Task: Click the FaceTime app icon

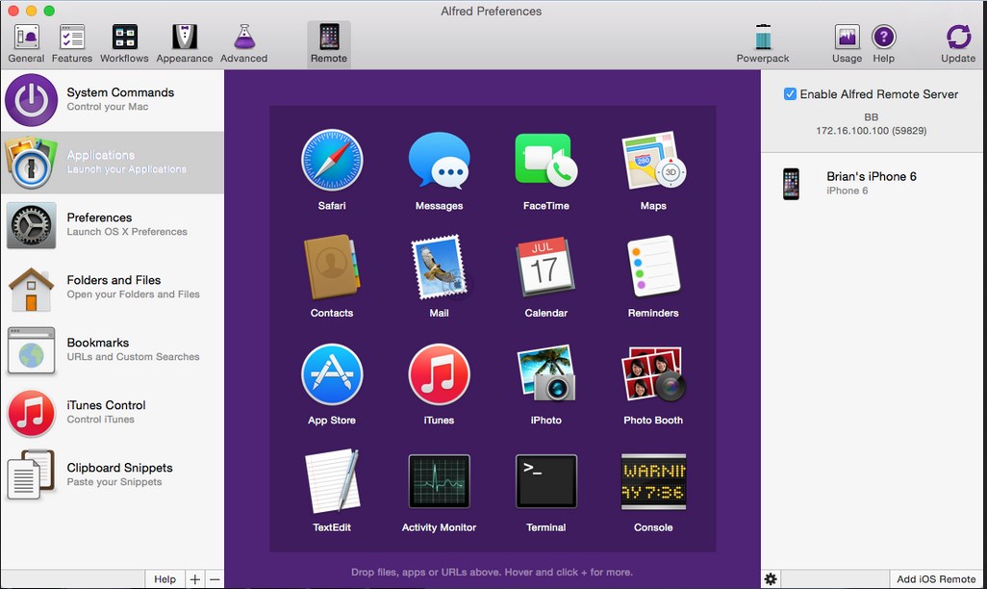Action: coord(545,161)
